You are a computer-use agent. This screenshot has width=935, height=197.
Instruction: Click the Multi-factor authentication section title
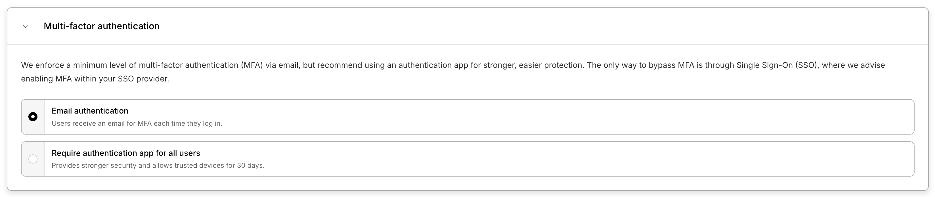point(101,26)
